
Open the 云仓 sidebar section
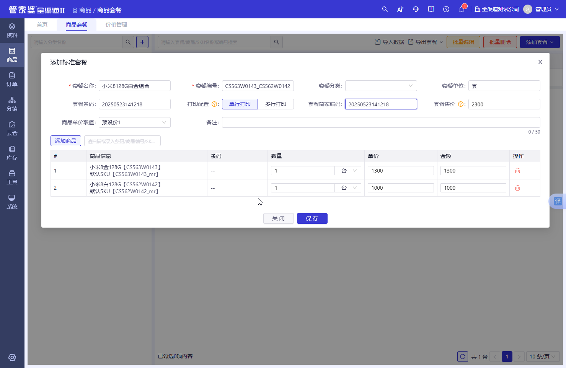point(12,129)
